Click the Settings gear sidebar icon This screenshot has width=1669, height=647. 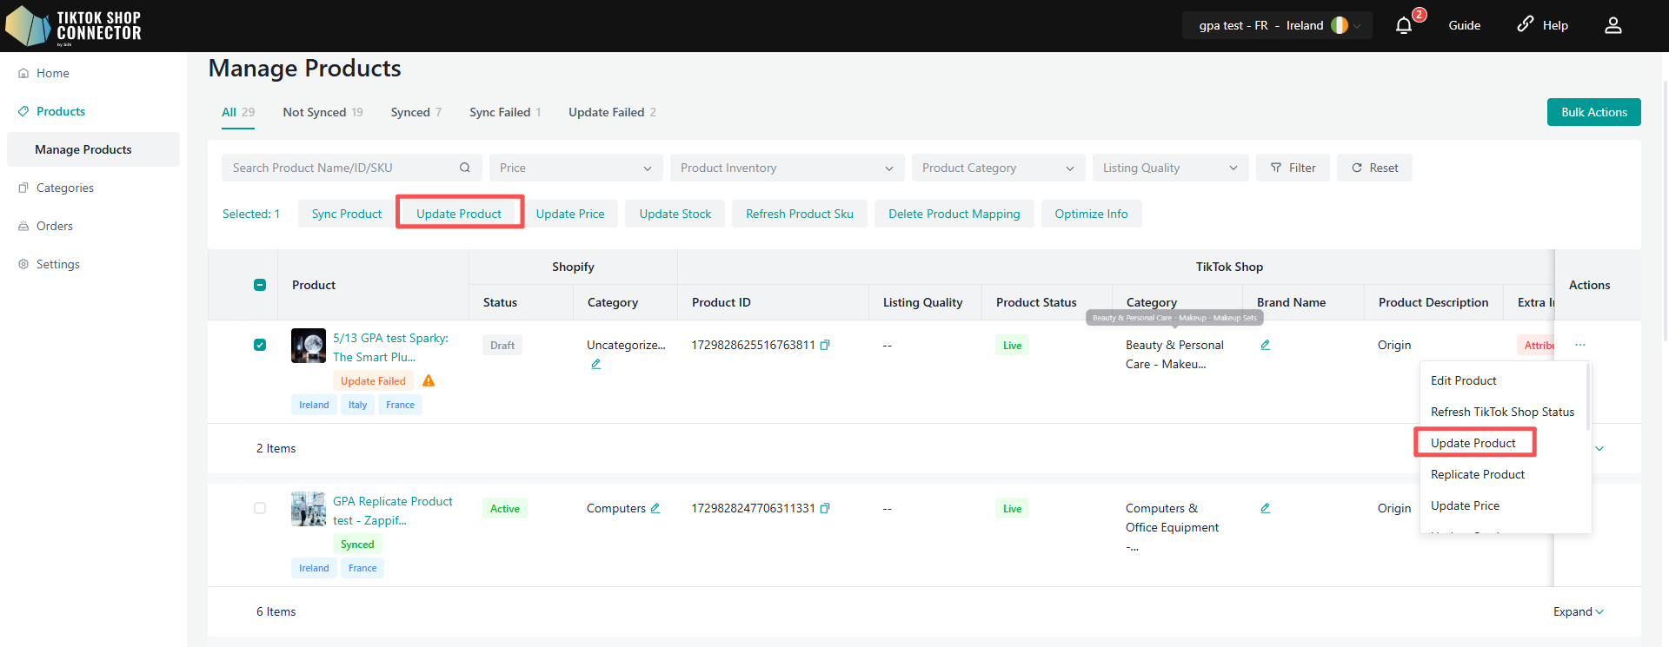23,264
